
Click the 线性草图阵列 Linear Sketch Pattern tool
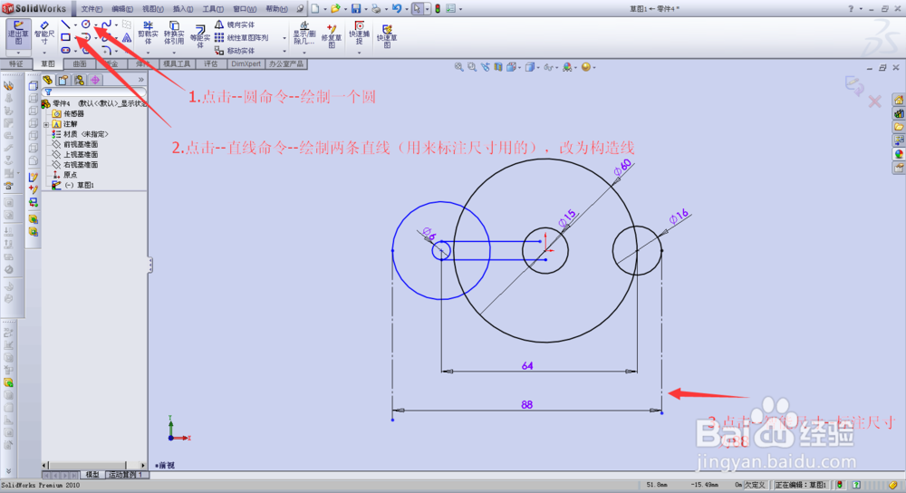(x=242, y=37)
